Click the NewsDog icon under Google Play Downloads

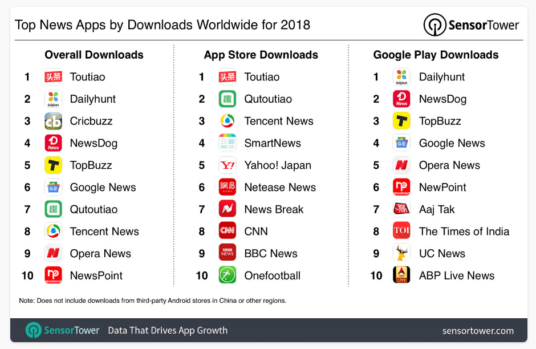click(x=401, y=99)
